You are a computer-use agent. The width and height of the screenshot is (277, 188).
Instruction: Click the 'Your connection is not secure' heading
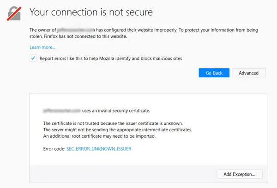tap(91, 12)
